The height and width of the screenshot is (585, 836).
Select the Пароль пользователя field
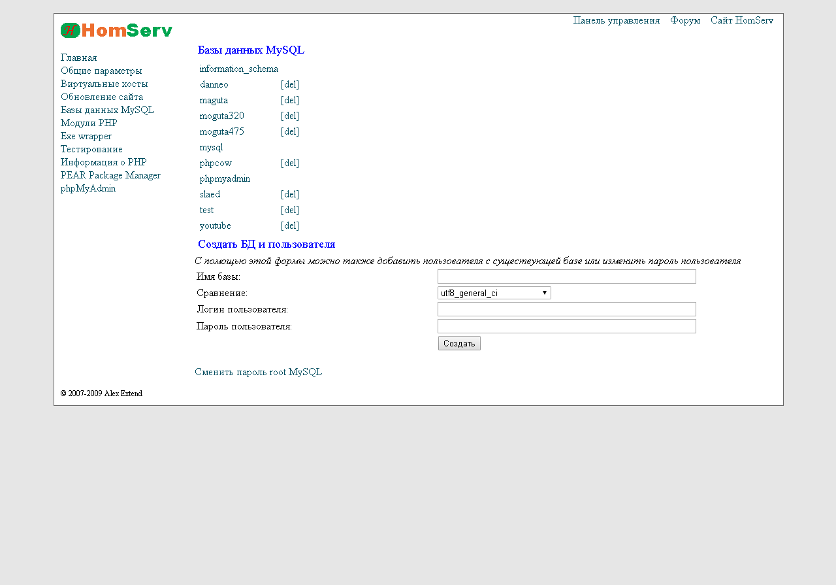pyautogui.click(x=566, y=326)
